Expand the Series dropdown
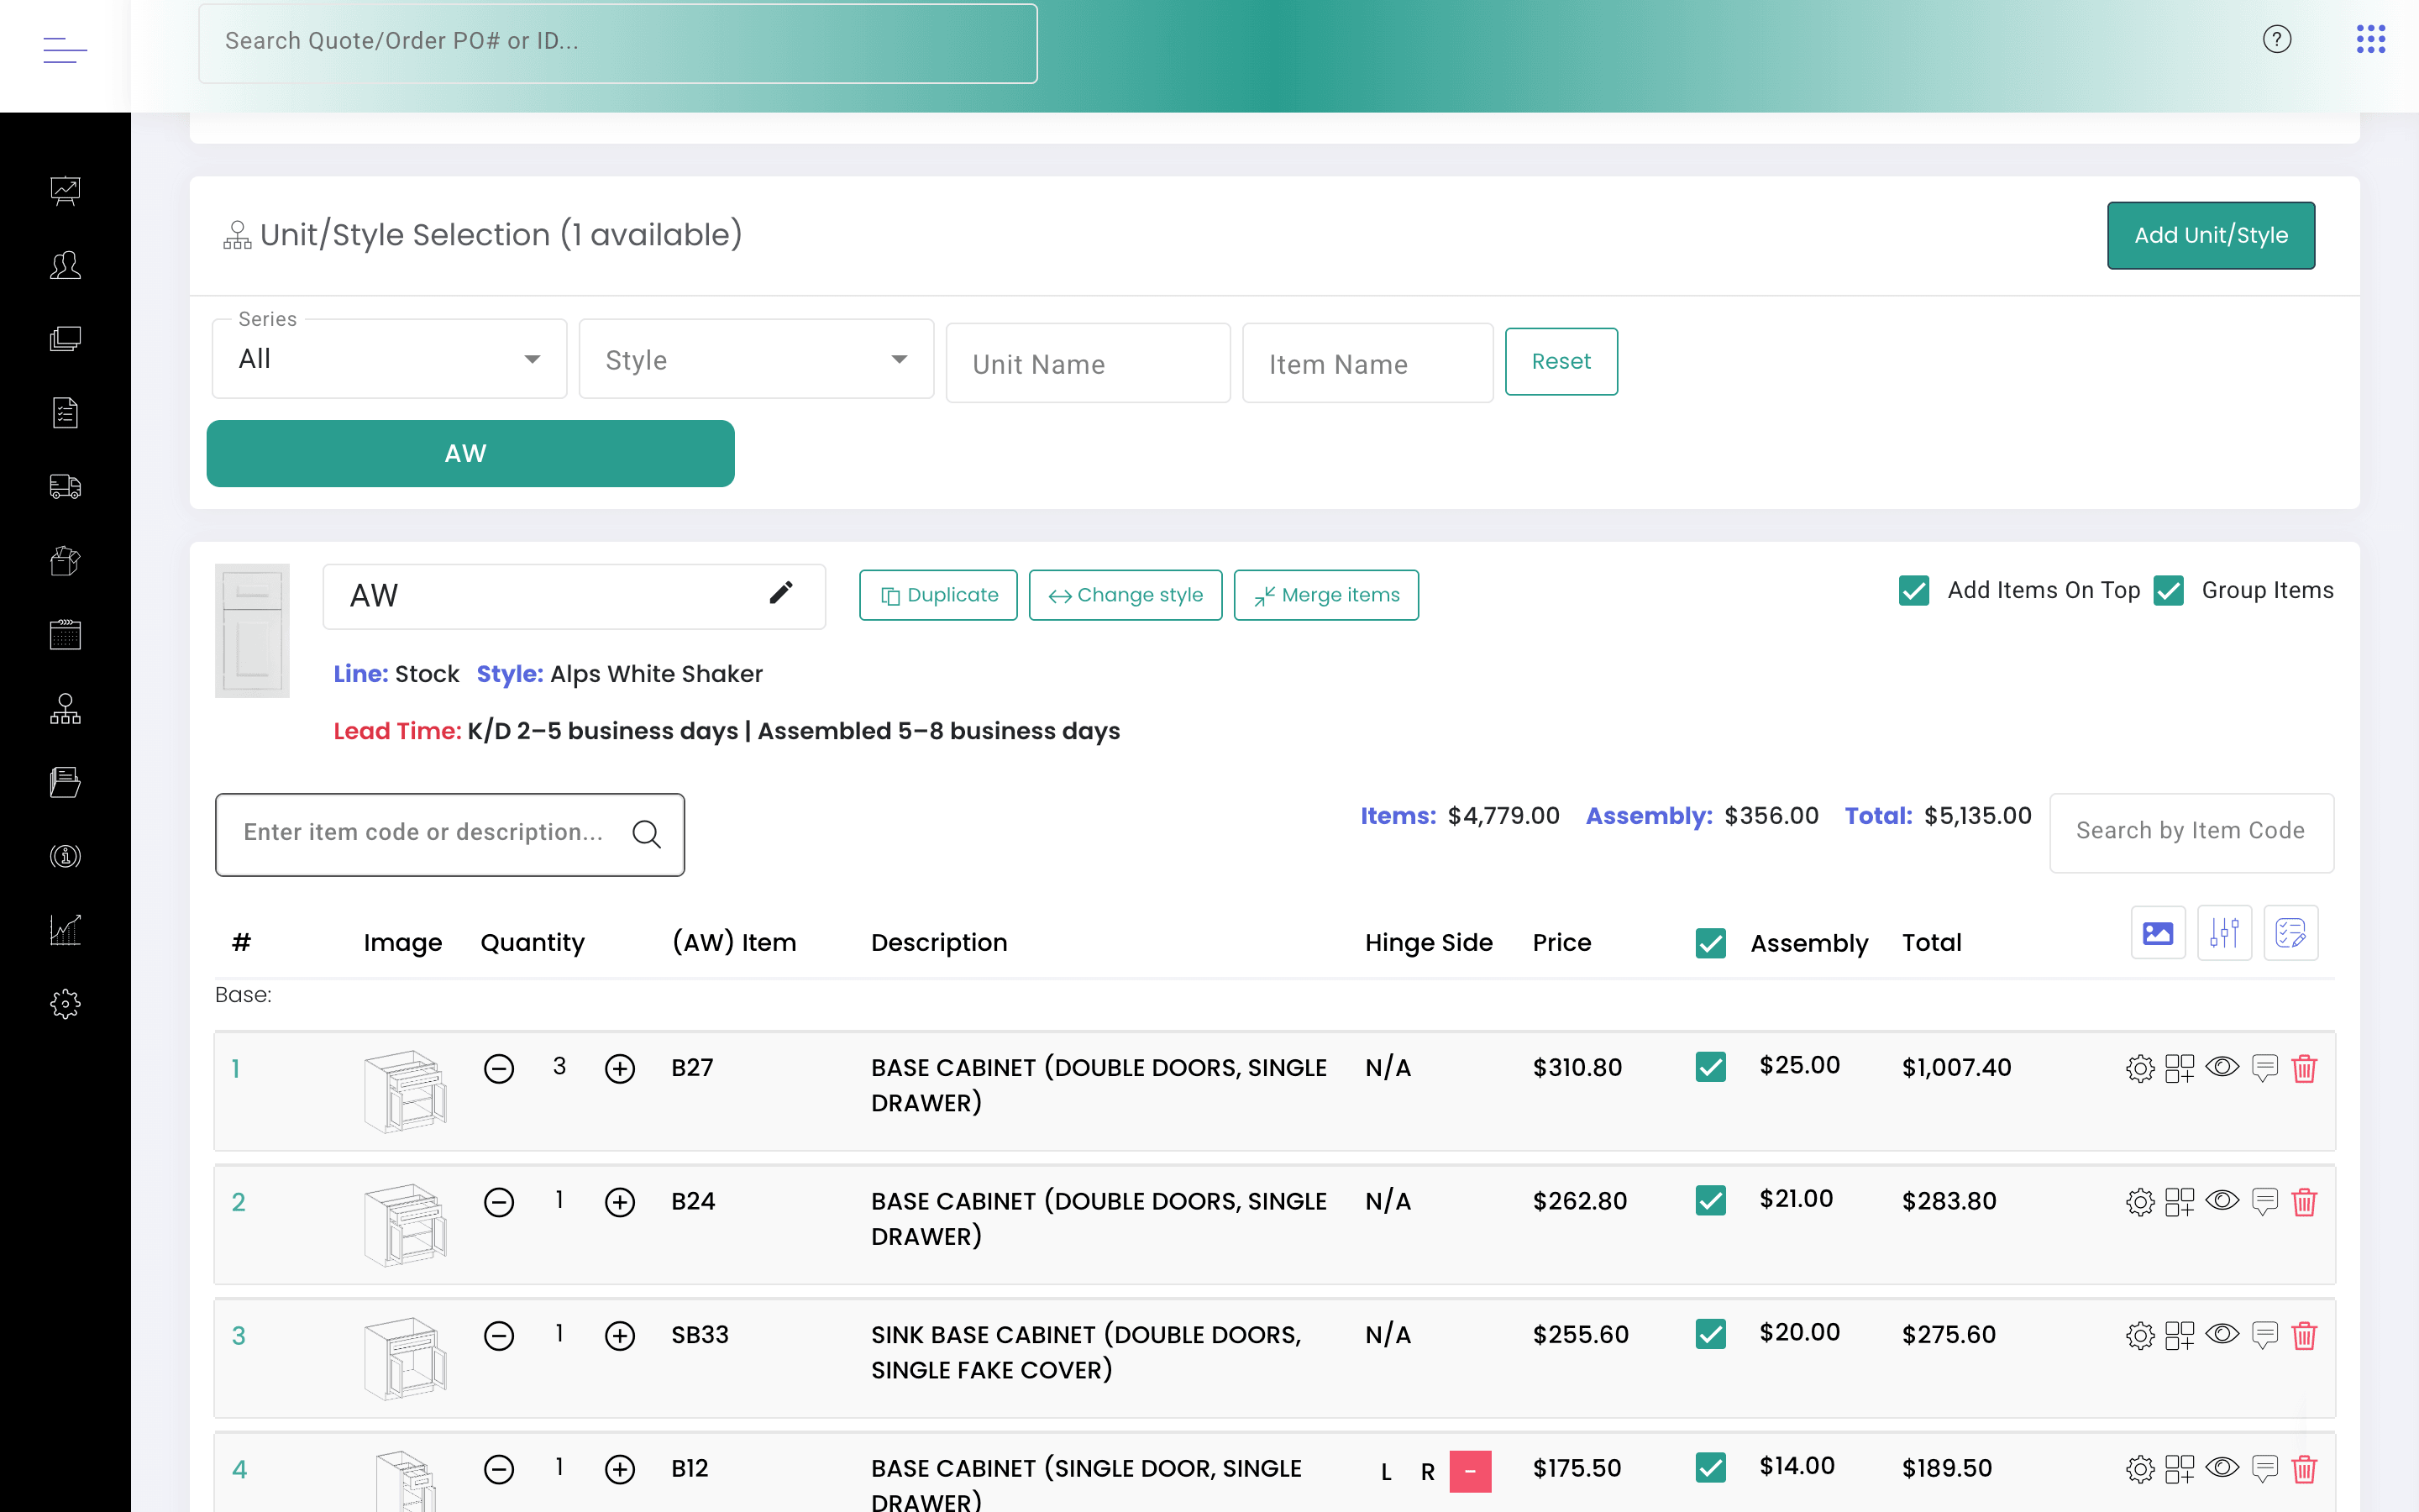The image size is (2419, 1512). 390,359
